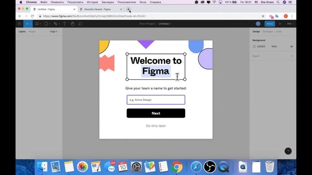Open Chrome three-dot menu
The width and height of the screenshot is (312, 175).
(x=292, y=16)
